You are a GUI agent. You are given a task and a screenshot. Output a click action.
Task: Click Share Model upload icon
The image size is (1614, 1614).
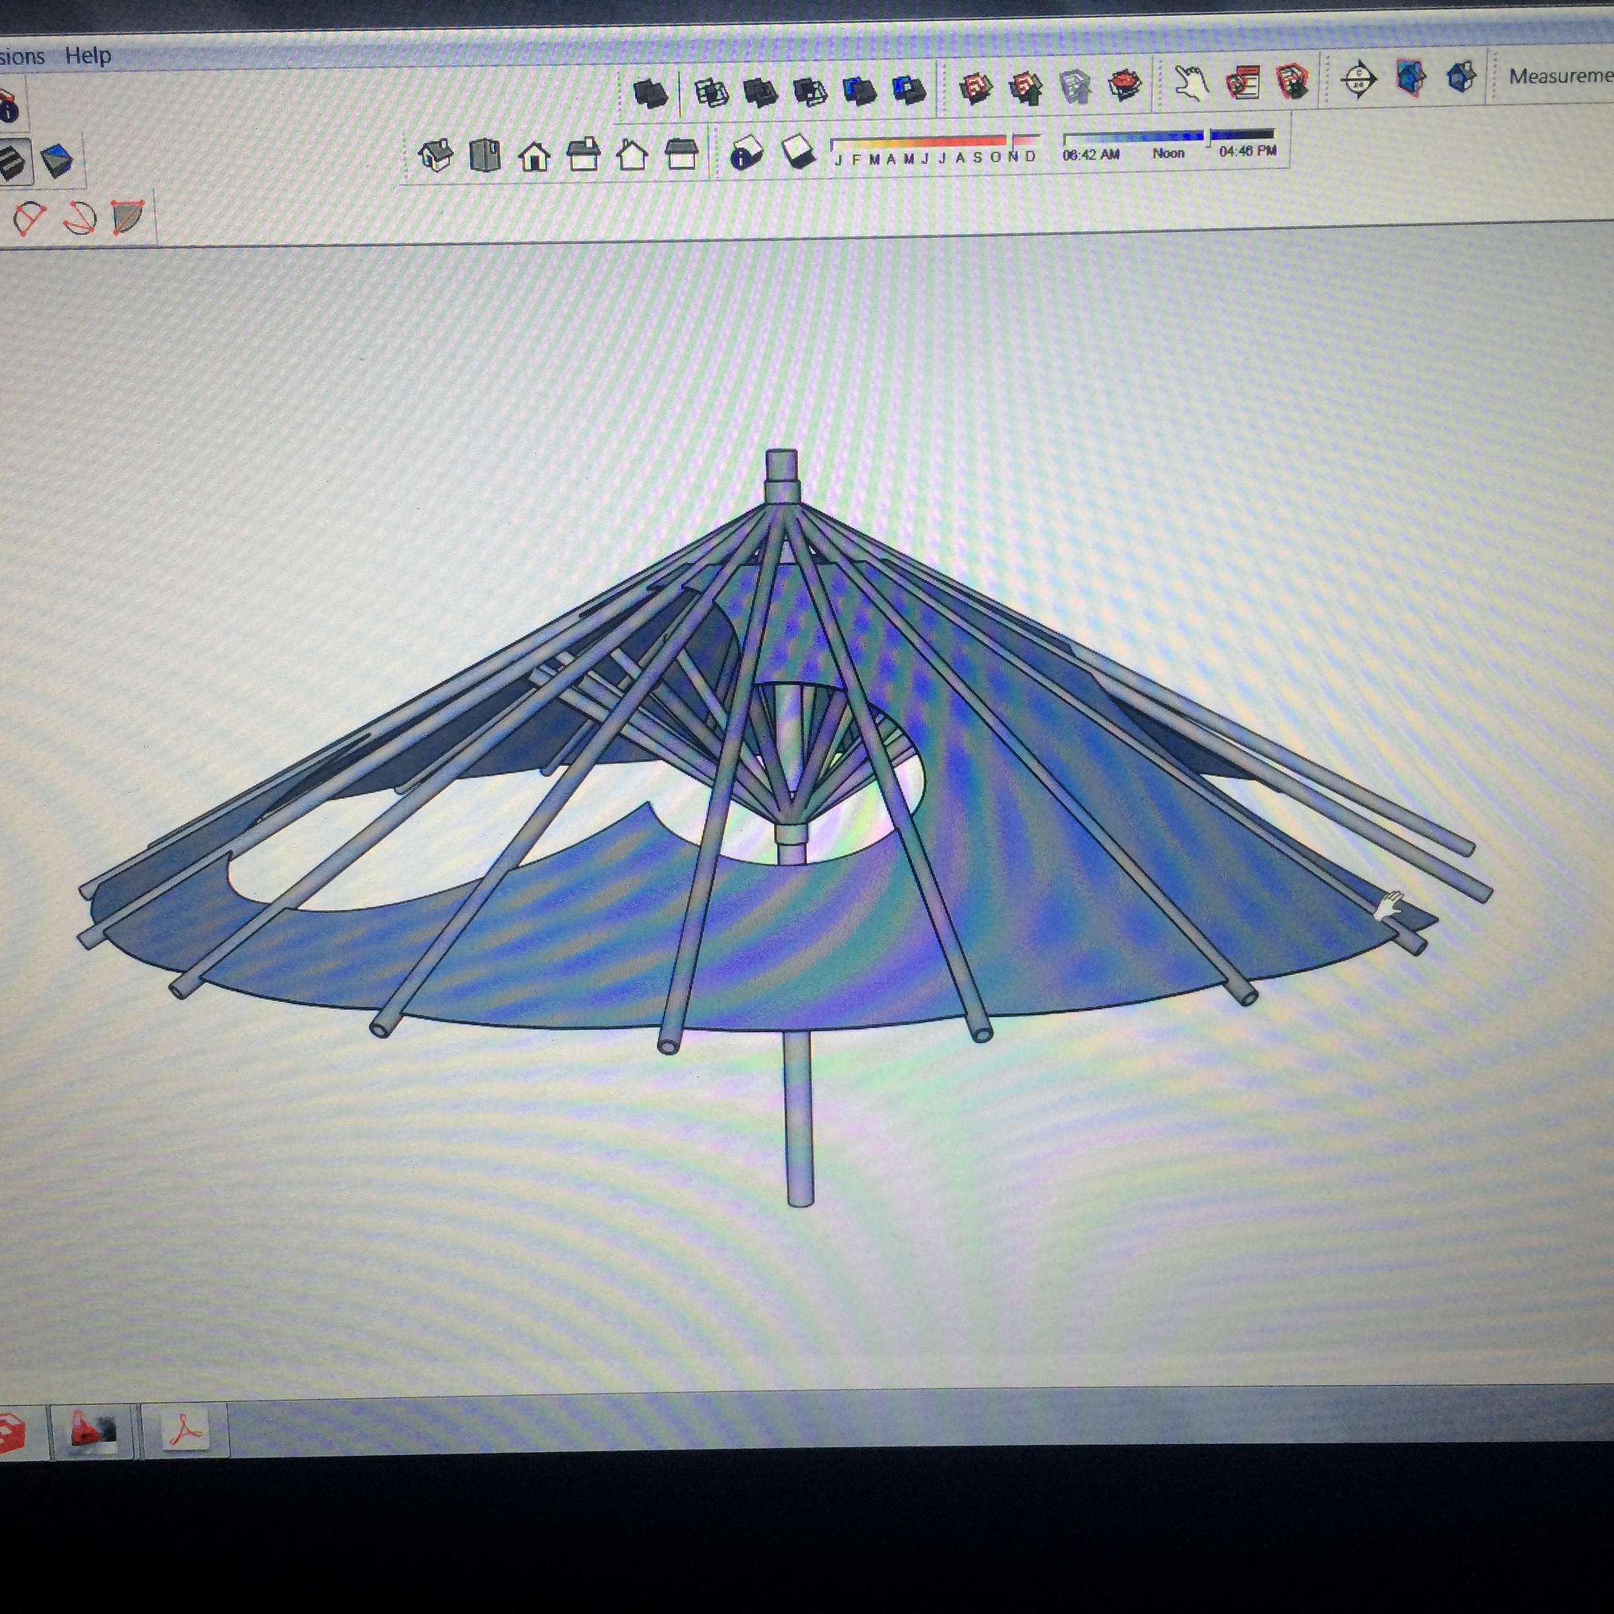coord(1026,86)
